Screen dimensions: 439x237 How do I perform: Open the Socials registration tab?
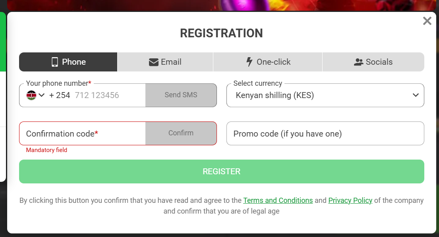pos(373,62)
